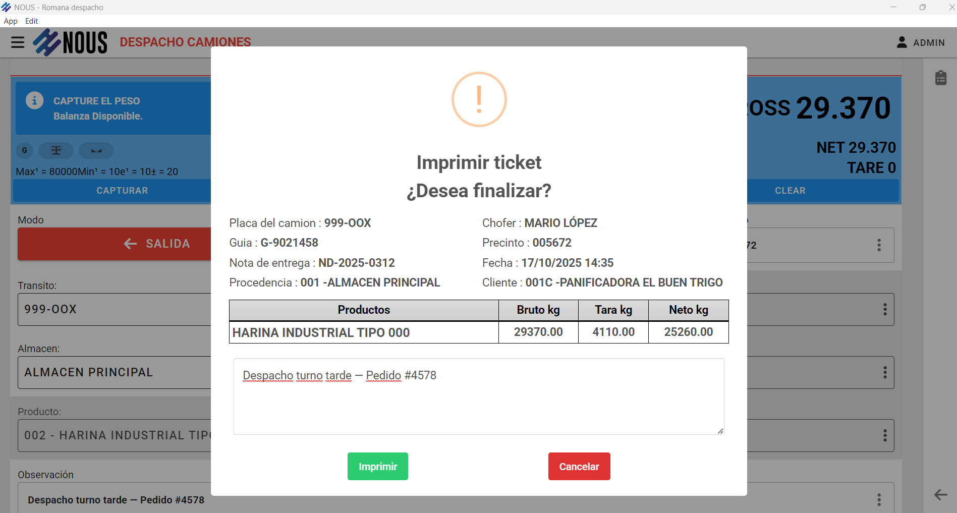The height and width of the screenshot is (513, 957).
Task: Open the Edit menu
Action: pyautogui.click(x=31, y=21)
